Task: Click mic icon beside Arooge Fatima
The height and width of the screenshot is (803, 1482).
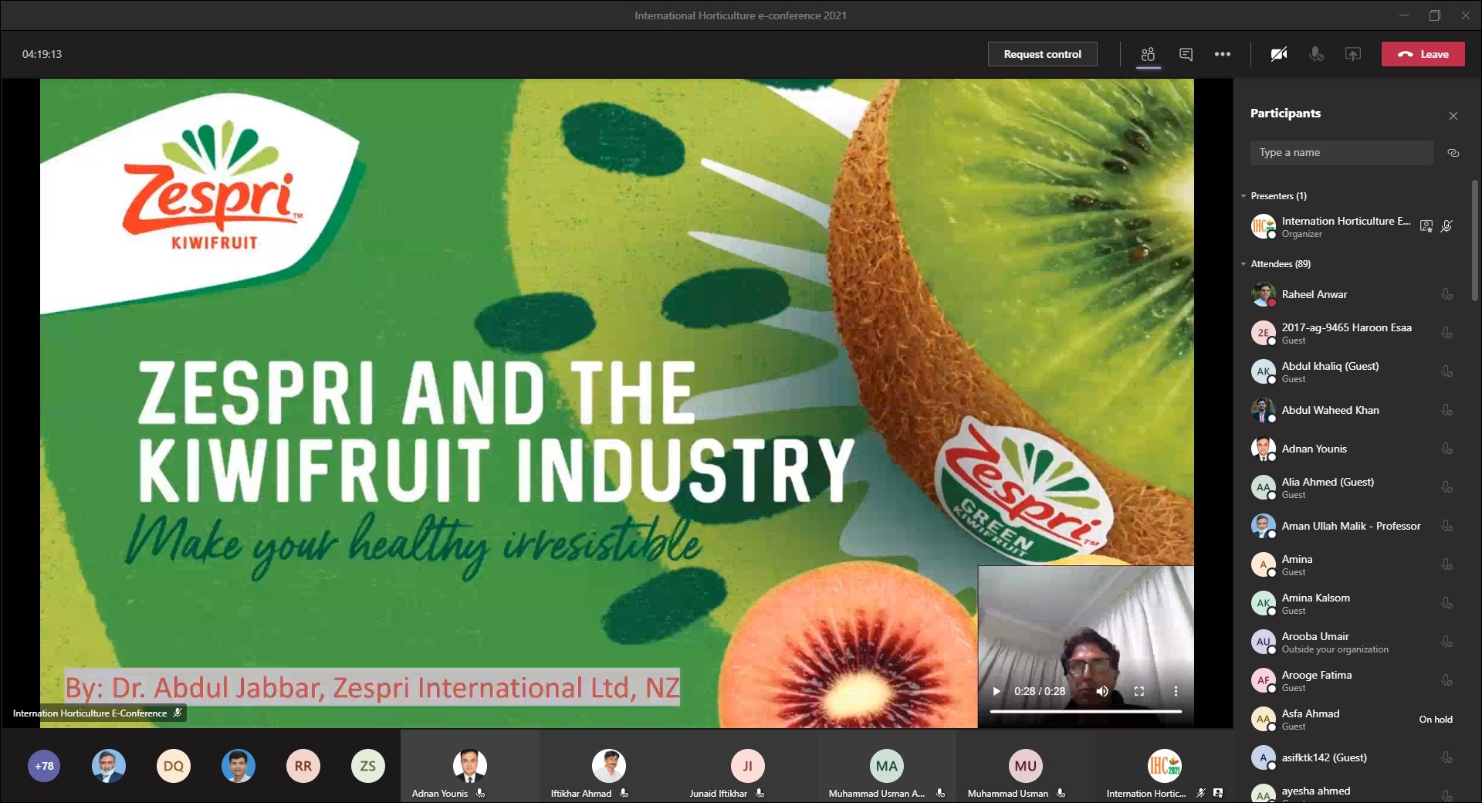Action: coord(1447,680)
